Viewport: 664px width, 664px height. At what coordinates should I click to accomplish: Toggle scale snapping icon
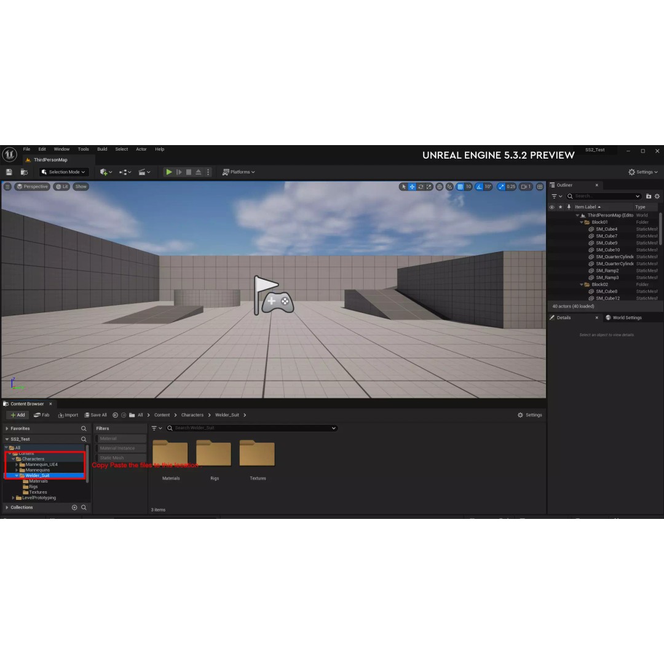click(x=501, y=187)
